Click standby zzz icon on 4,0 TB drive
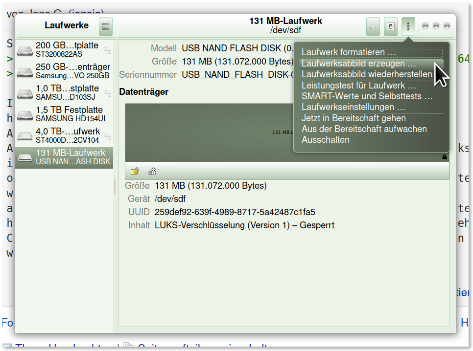473x351 pixels. pos(108,137)
